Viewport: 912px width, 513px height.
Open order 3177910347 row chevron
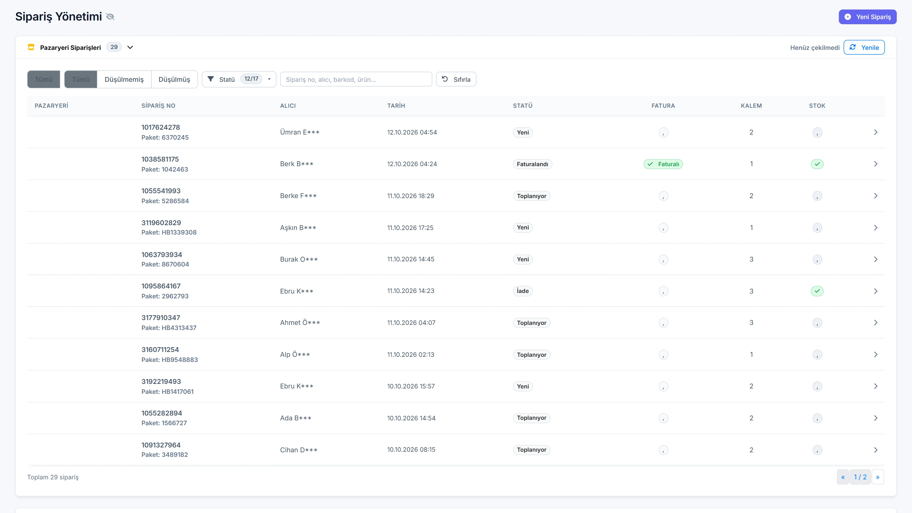pyautogui.click(x=876, y=323)
